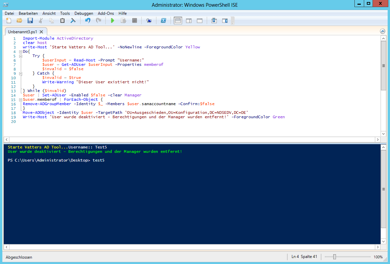The image size is (390, 264).
Task: Show the script pane at the top layout
Action: point(178,21)
